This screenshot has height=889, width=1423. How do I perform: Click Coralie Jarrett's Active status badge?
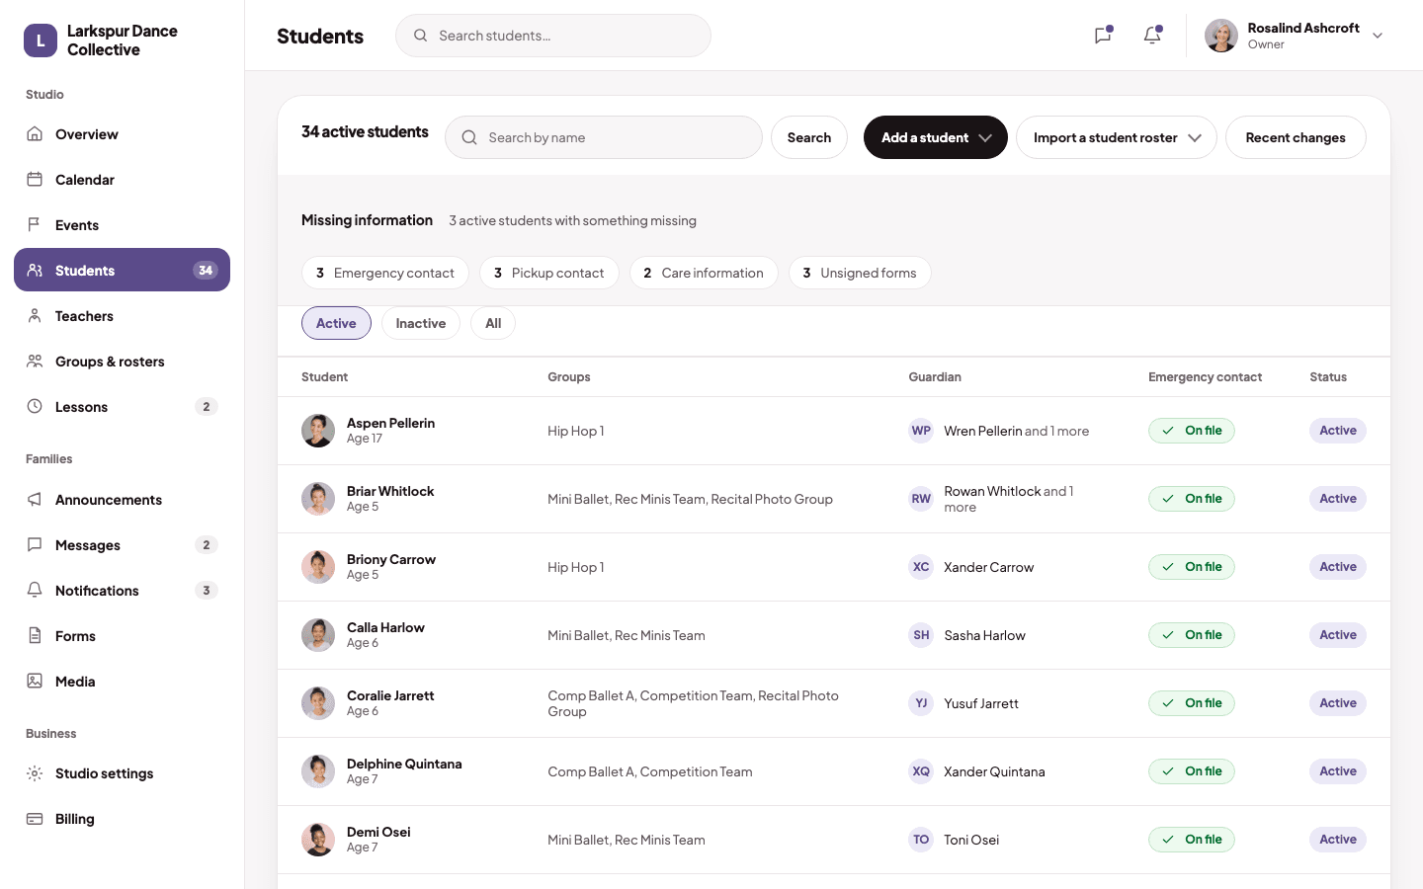coord(1338,703)
